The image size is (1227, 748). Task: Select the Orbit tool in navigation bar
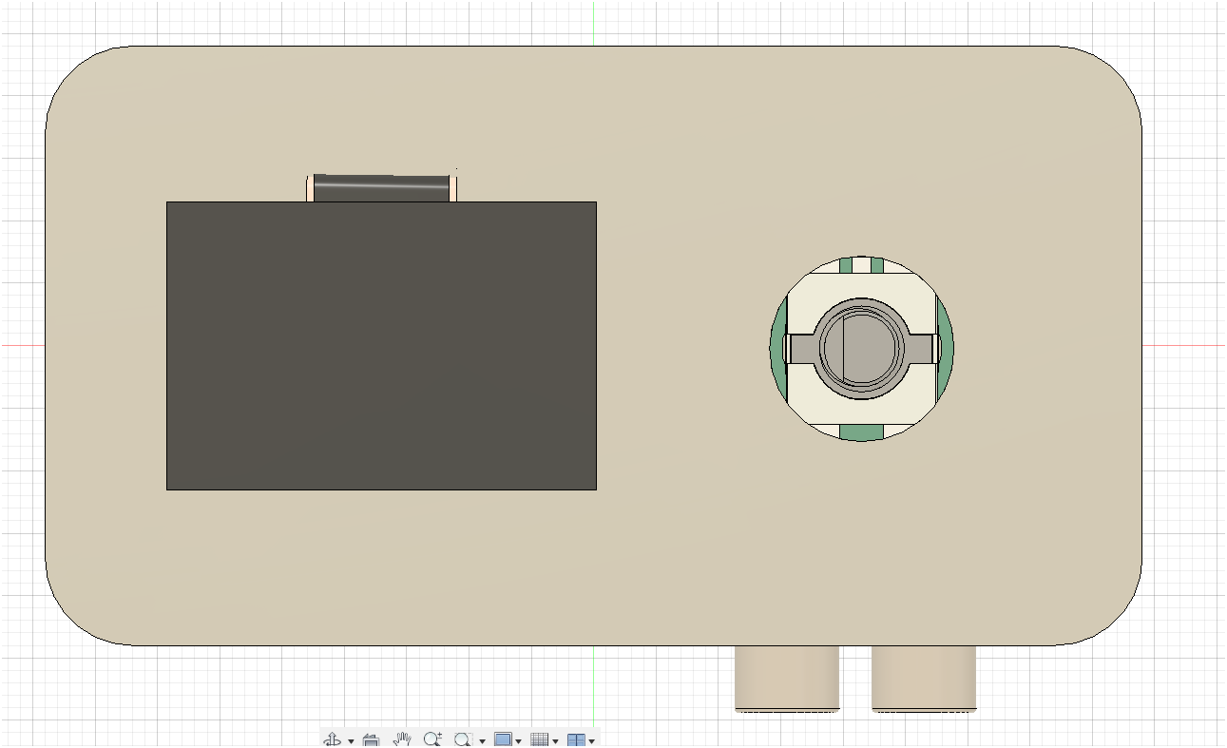(x=333, y=739)
